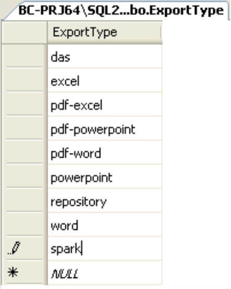The image size is (231, 289).
Task: Click the ExportType column header
Action: click(105, 32)
